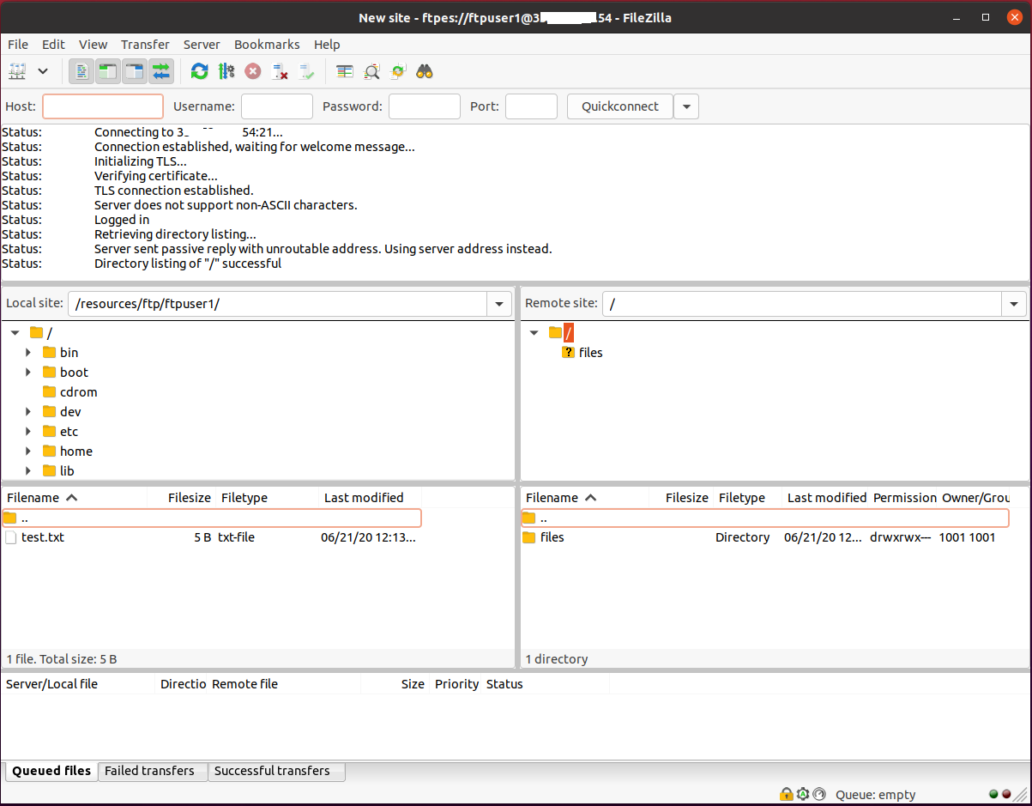Disconnect from the current server
The width and height of the screenshot is (1032, 806).
[x=280, y=71]
